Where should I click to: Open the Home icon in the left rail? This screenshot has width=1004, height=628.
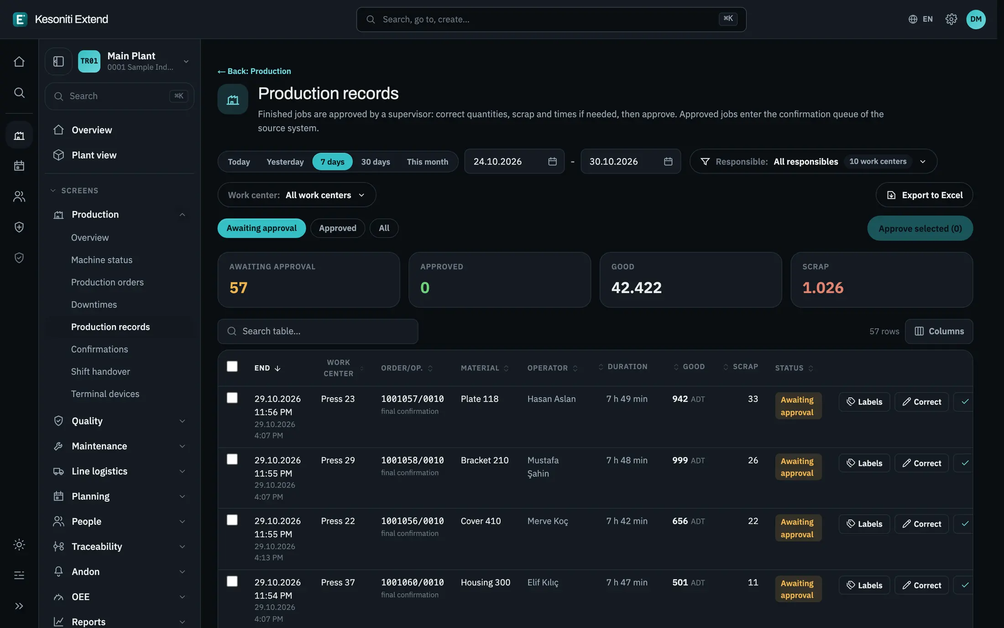point(19,61)
